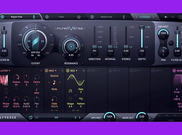The width and height of the screenshot is (182, 135).
Task: Expand the SEQ modulator type dropdown
Action: [77, 71]
